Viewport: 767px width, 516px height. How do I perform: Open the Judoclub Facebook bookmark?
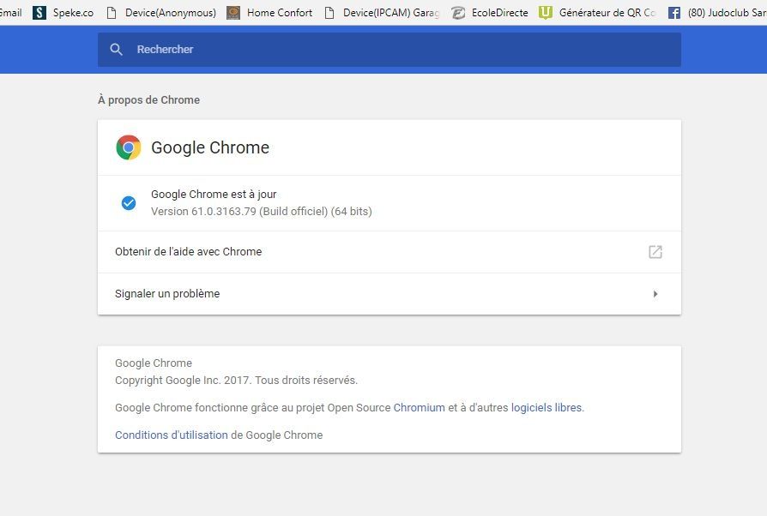coord(717,13)
